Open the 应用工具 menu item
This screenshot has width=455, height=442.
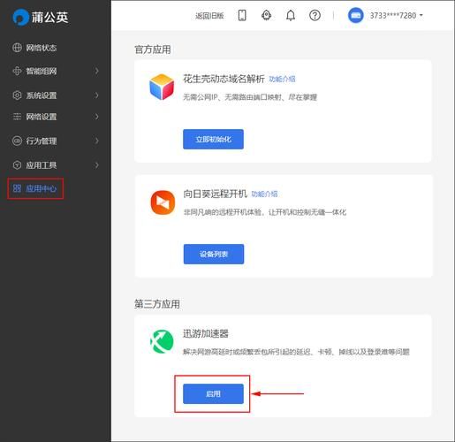tap(42, 165)
